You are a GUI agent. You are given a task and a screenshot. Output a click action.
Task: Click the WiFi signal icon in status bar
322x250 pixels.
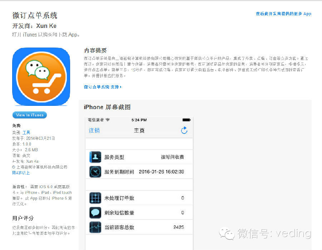click(108, 120)
